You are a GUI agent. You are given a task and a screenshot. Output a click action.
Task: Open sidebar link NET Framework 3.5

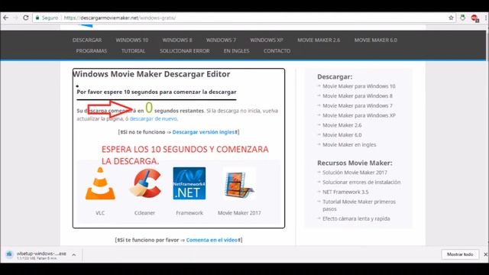click(x=345, y=192)
